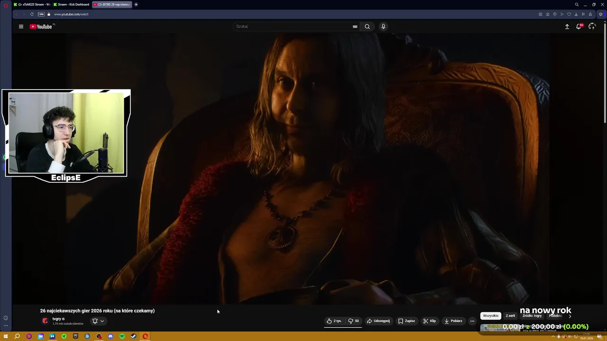Open the extensions cube icon
Screen dimensions: 607x341
coord(600,14)
